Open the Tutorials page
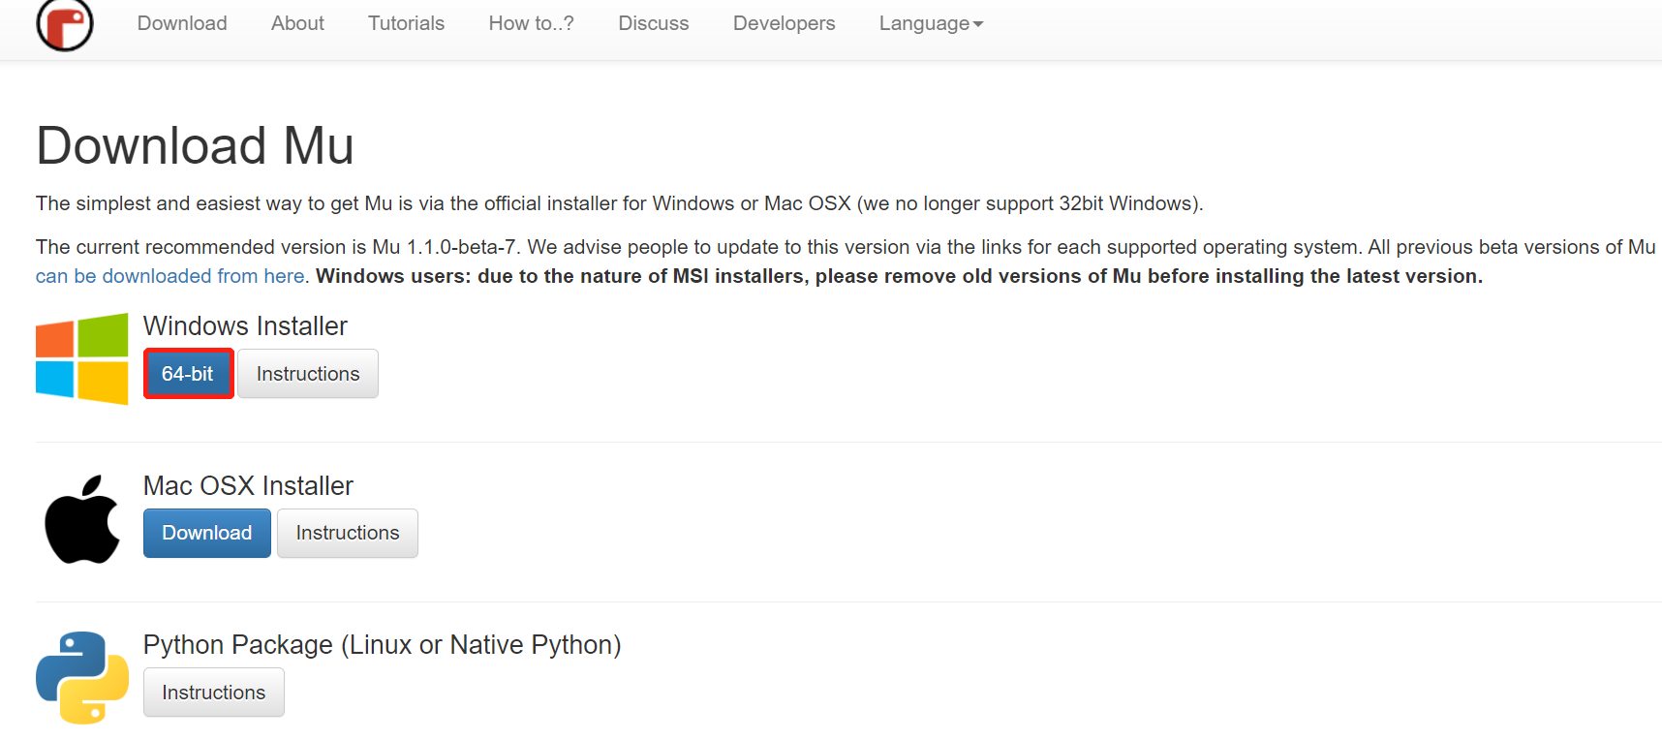1662x740 pixels. [x=406, y=23]
